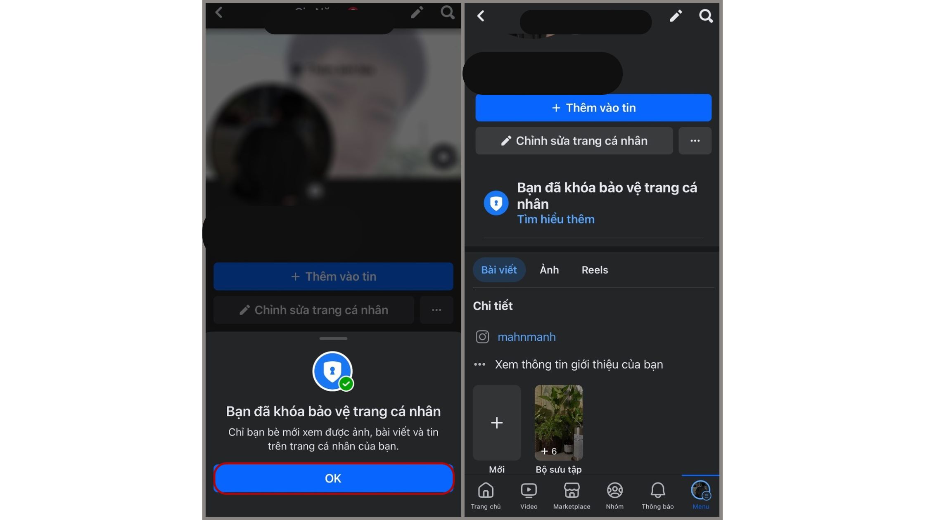The image size is (925, 520).
Task: Tap Instagram username 'mahnmanh' link
Action: 526,336
